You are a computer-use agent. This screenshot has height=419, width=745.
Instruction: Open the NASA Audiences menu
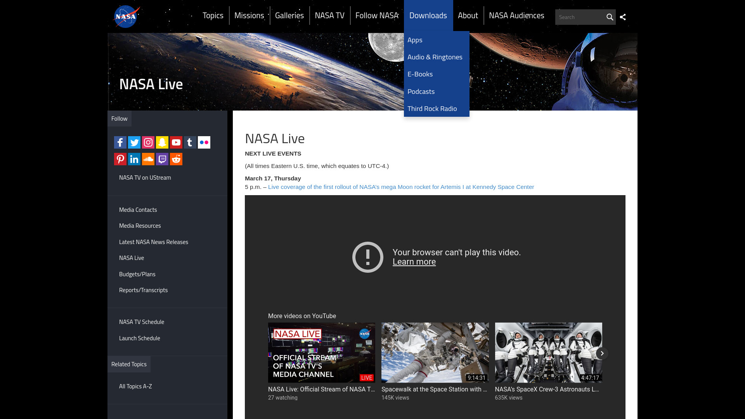(x=516, y=16)
